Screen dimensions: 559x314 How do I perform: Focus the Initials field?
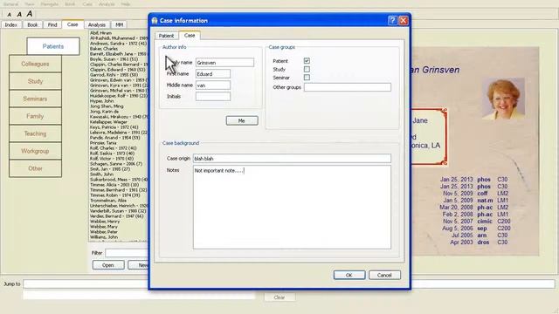[213, 97]
